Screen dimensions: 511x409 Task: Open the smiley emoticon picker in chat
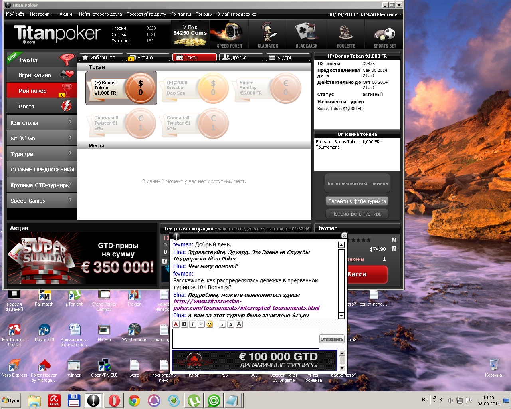[210, 324]
